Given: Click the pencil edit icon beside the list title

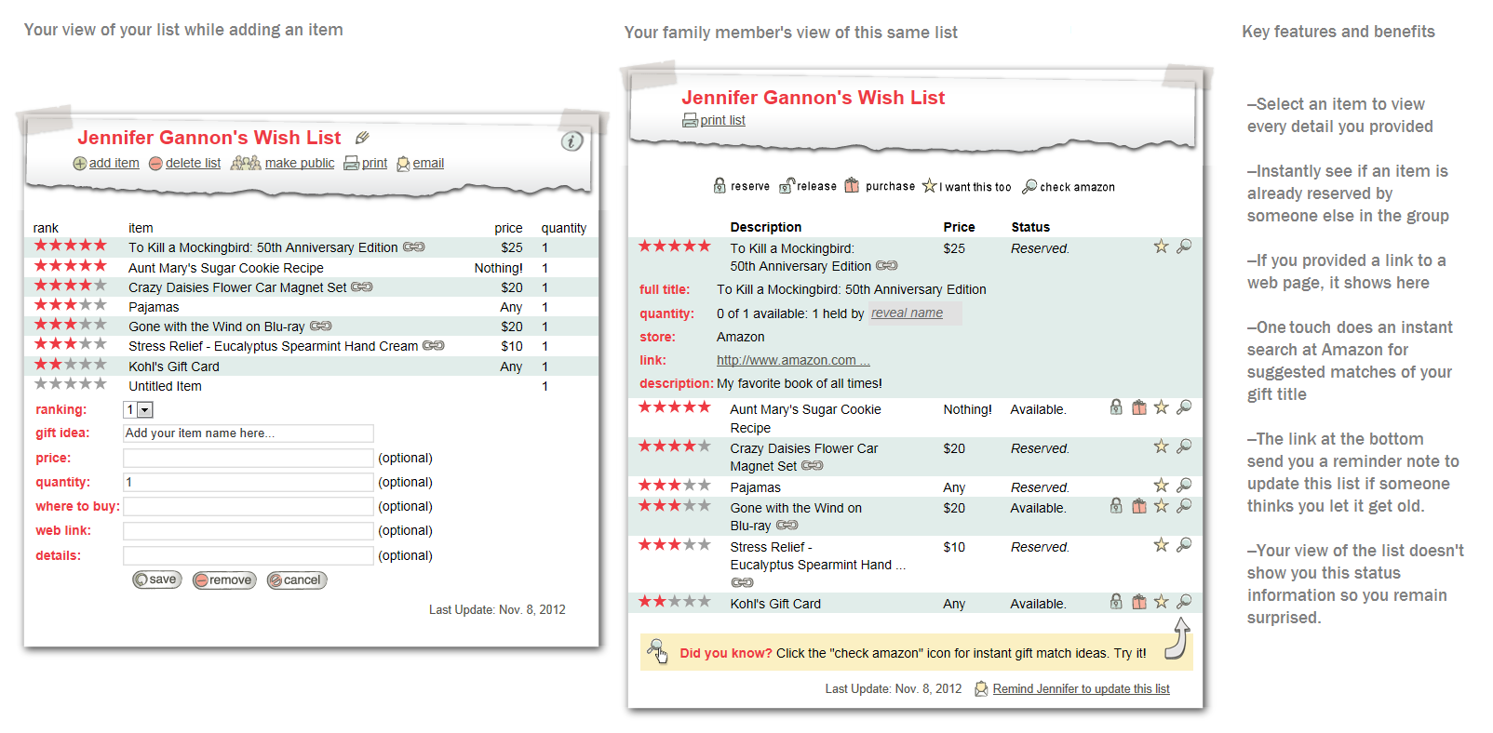Looking at the screenshot, I should tap(362, 138).
